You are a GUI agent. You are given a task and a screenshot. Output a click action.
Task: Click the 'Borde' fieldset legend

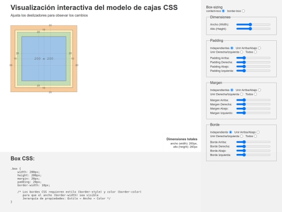tap(215, 125)
